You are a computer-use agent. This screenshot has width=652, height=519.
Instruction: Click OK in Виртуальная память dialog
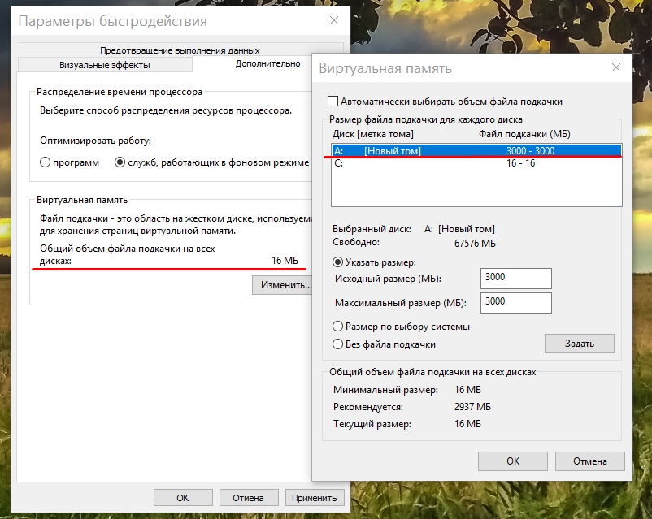pos(512,461)
